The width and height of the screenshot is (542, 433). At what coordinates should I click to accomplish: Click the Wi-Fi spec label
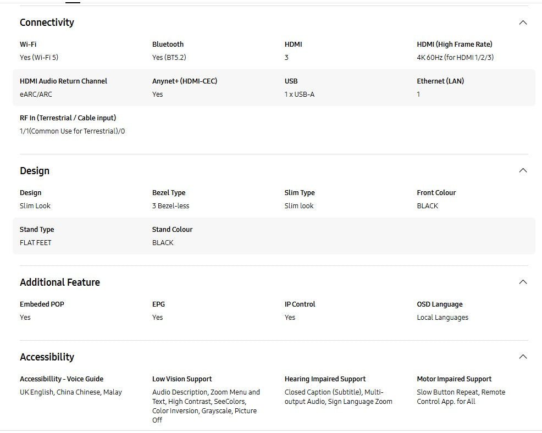[x=28, y=45]
